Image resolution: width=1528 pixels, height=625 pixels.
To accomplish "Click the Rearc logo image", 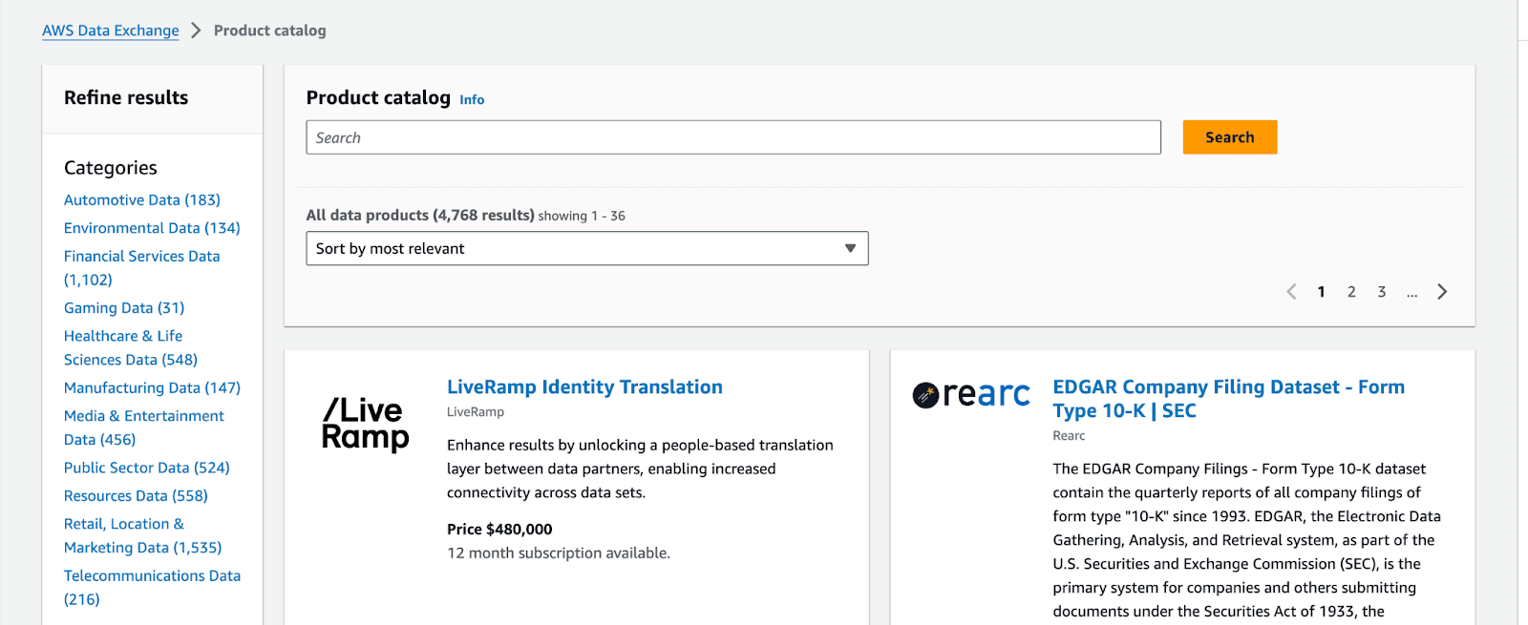I will (971, 394).
